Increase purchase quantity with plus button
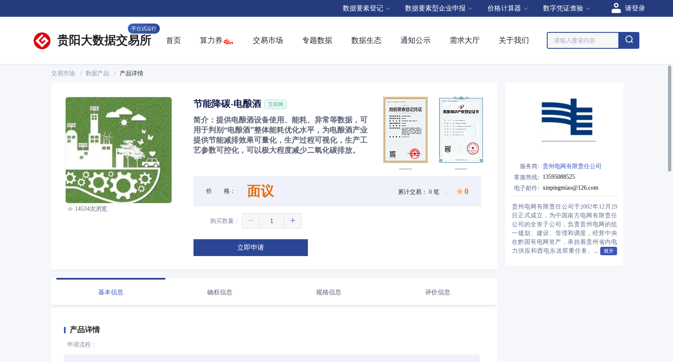The height and width of the screenshot is (362, 673). click(293, 221)
